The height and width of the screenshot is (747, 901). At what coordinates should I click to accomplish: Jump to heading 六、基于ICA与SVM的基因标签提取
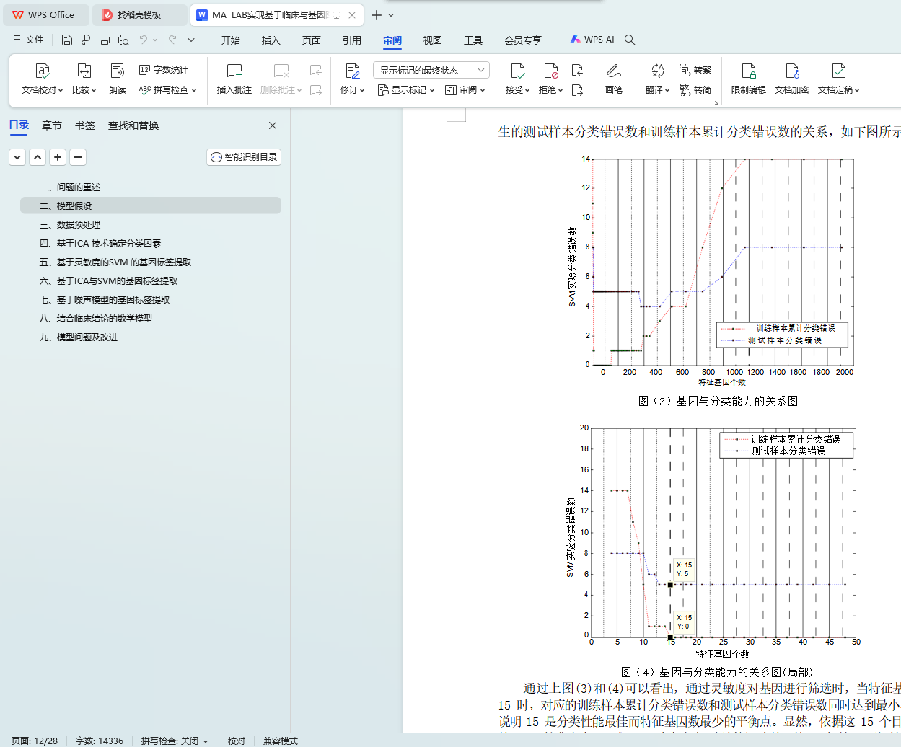pos(108,281)
